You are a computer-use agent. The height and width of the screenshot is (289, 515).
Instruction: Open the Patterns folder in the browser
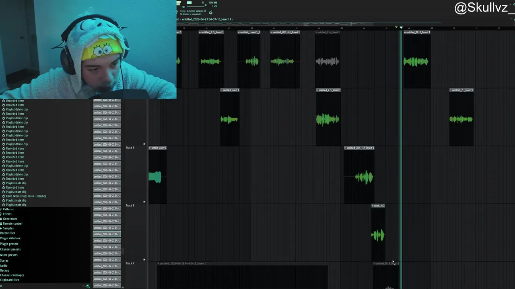8,210
